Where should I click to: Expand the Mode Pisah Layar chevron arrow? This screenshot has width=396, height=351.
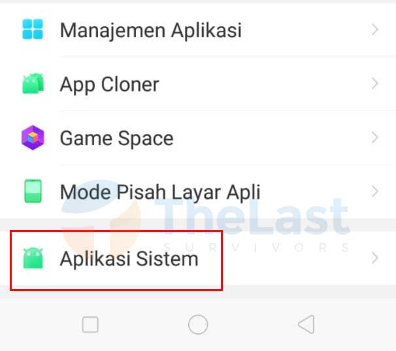pos(375,192)
